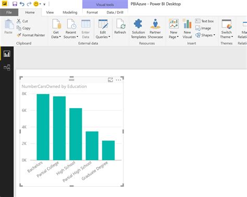Click the Get Data icon
The image size is (247, 197).
point(57,24)
